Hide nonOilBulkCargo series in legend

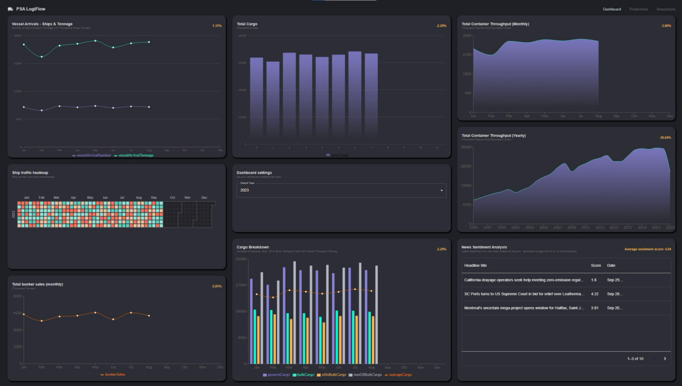365,375
